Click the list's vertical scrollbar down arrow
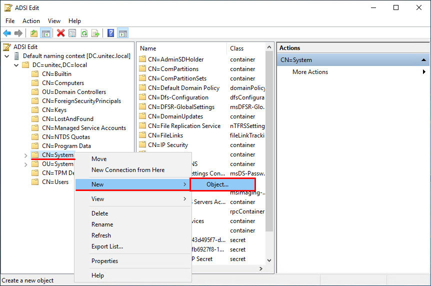The image size is (431, 286). (269, 260)
